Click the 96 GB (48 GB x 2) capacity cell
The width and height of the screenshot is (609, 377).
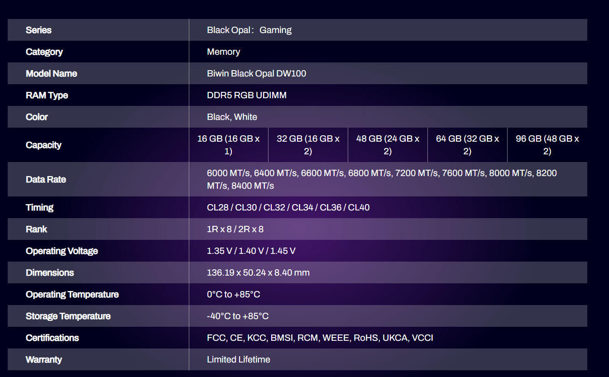coord(547,145)
